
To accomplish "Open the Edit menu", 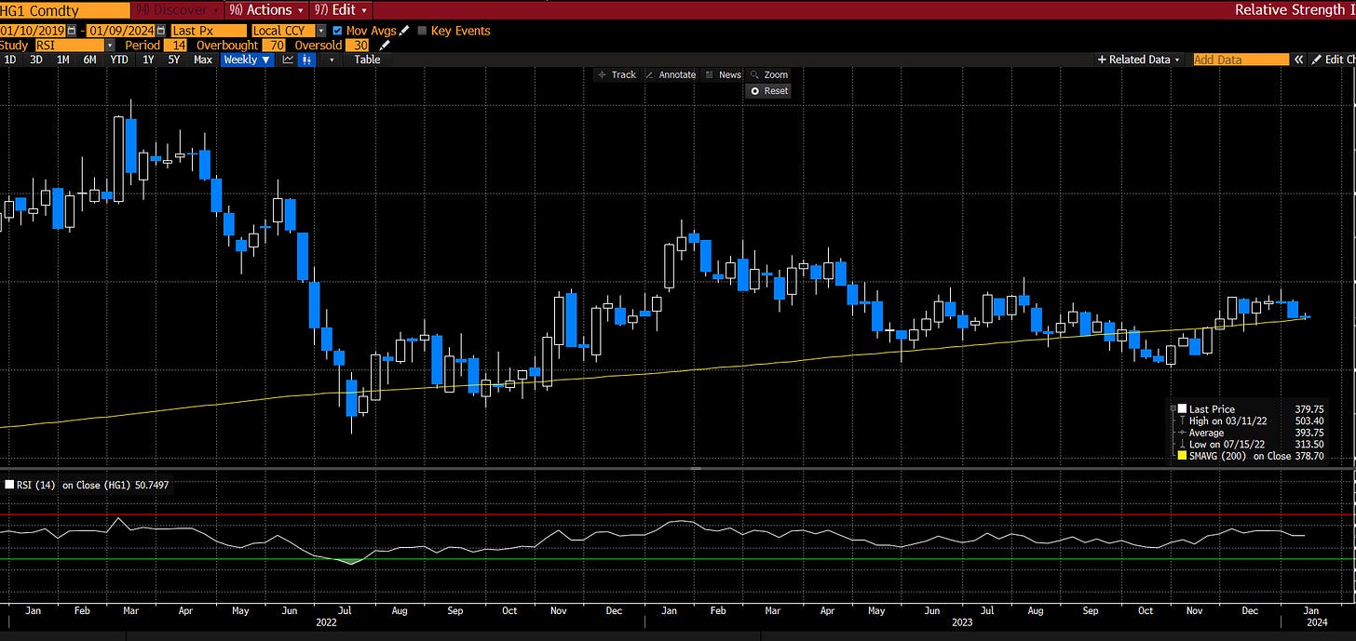I will tap(341, 10).
